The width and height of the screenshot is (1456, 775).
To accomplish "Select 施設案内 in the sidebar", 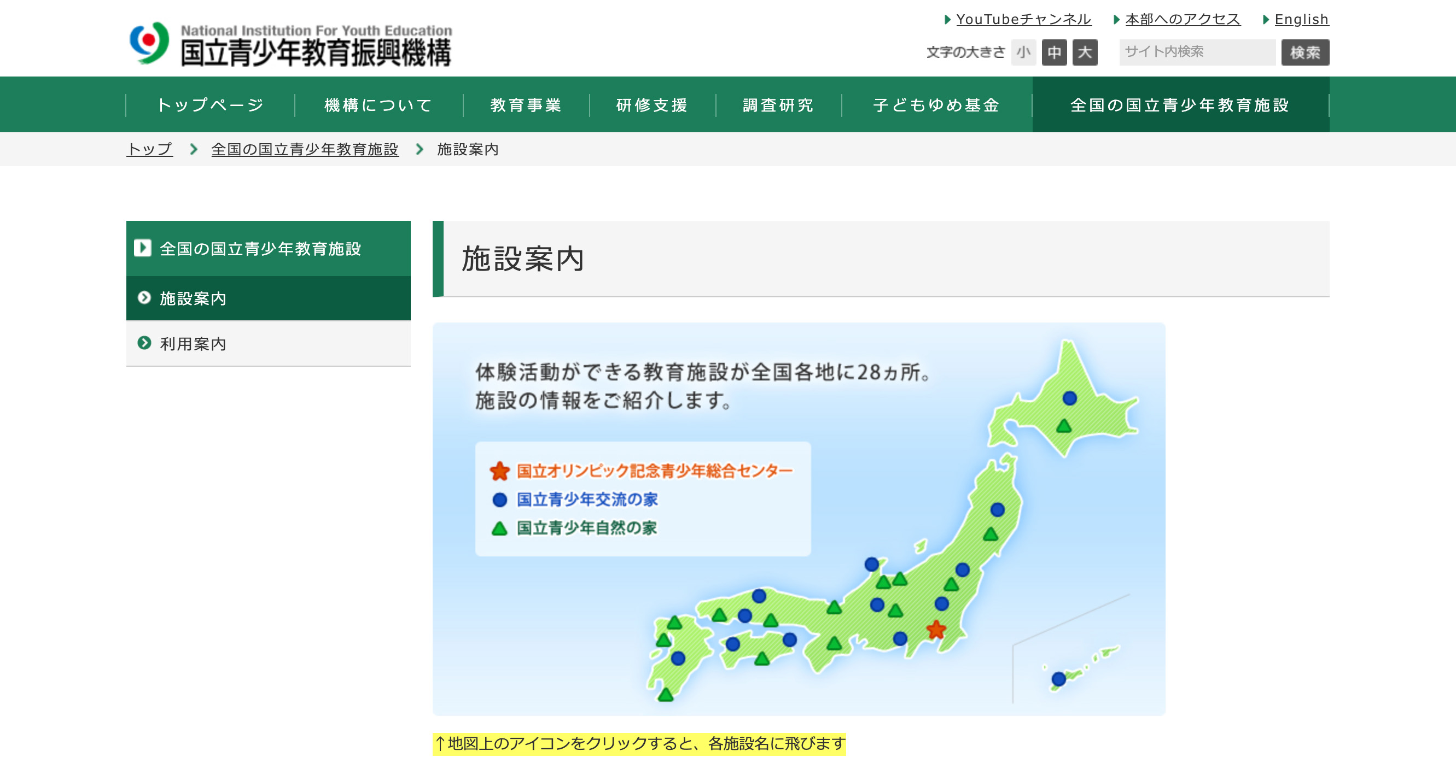I will tap(269, 298).
